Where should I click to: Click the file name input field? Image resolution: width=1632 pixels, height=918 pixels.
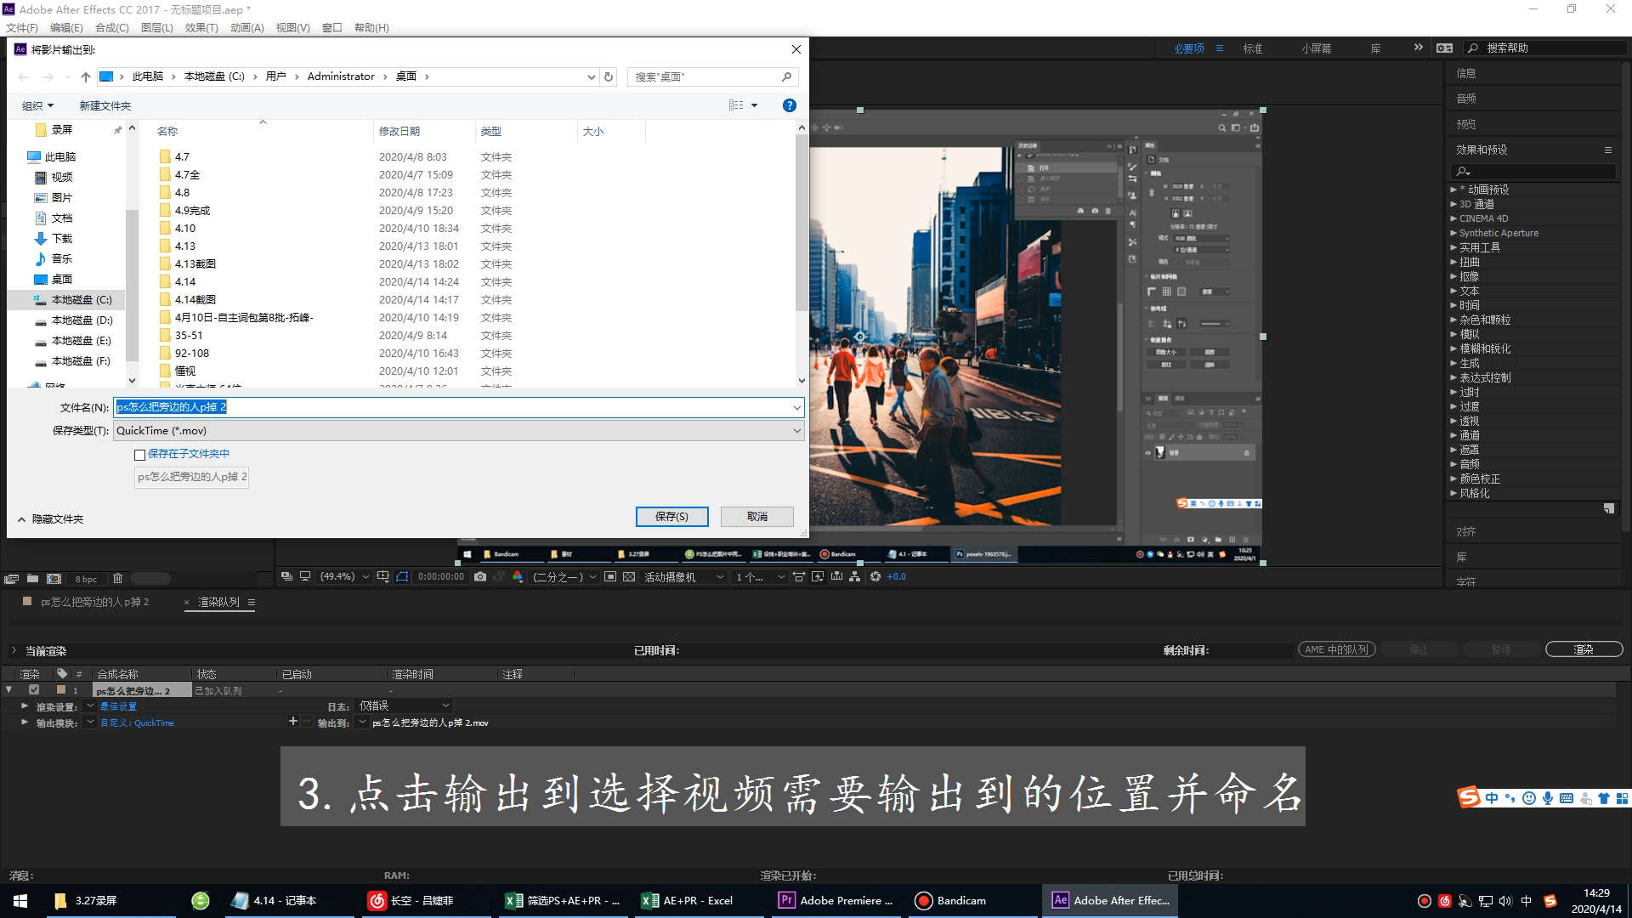click(x=459, y=407)
